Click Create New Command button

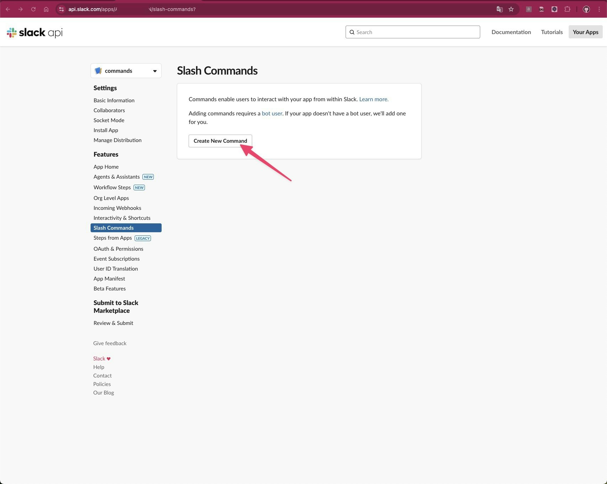pos(220,141)
